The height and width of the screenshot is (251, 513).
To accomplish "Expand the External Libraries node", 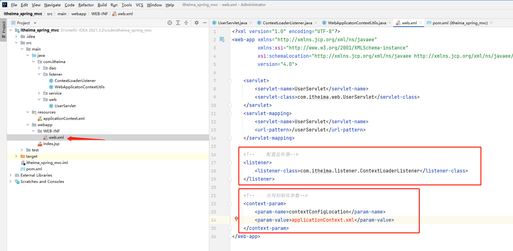I will pos(11,175).
